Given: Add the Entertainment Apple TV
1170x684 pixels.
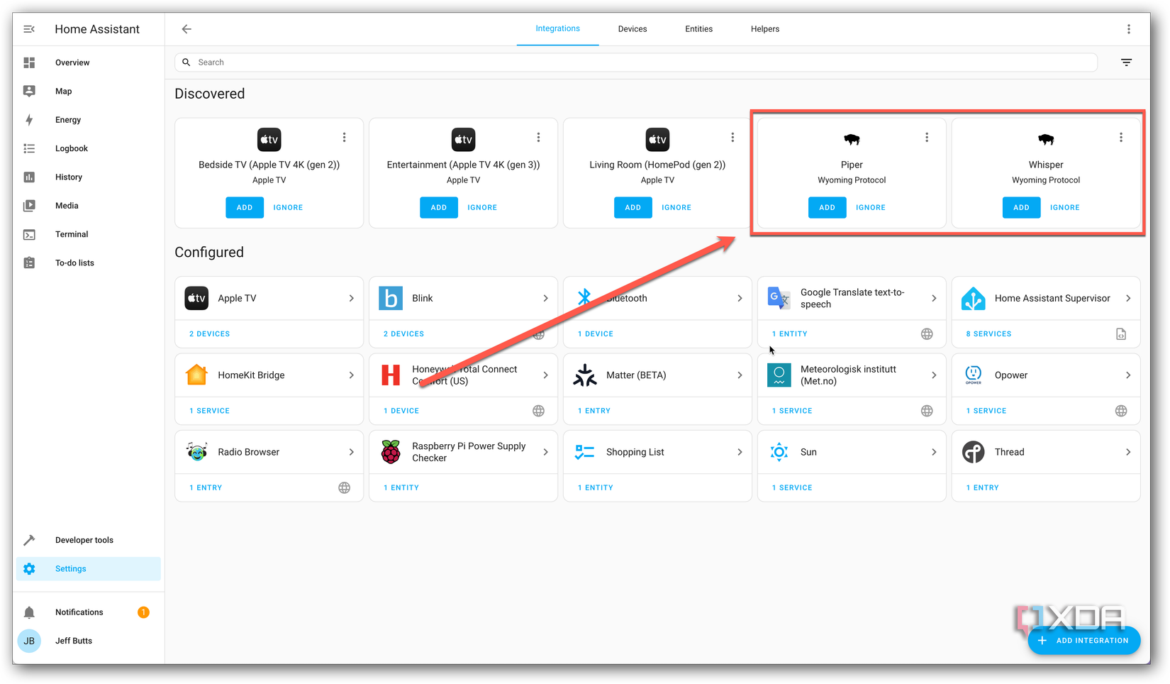Looking at the screenshot, I should (x=438, y=207).
